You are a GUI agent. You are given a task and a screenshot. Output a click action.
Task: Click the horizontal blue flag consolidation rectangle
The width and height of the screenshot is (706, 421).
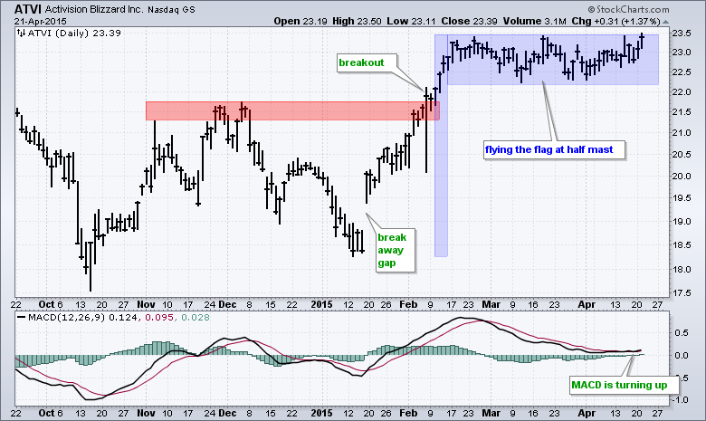point(553,60)
